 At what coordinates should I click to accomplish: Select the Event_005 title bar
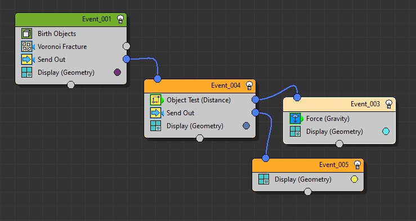tap(308, 165)
